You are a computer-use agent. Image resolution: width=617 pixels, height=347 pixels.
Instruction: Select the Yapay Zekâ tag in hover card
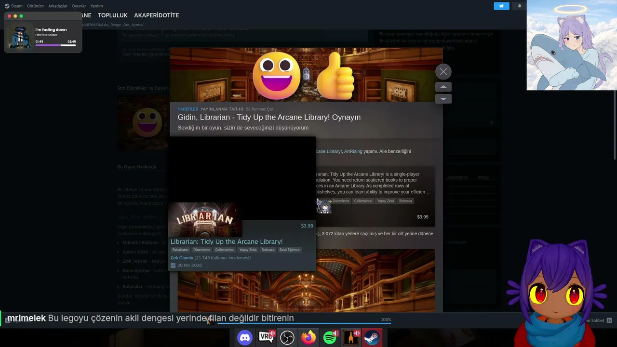tap(248, 250)
